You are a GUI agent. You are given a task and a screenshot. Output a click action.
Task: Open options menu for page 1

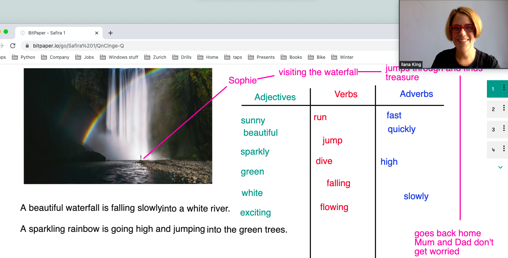click(x=504, y=88)
